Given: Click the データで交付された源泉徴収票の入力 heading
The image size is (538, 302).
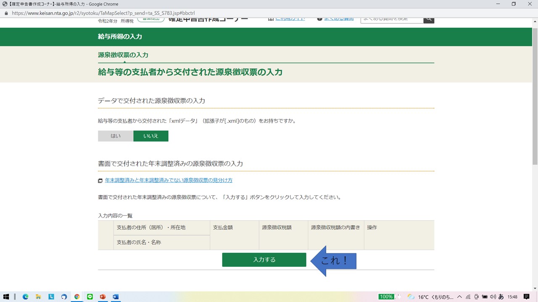Looking at the screenshot, I should click(x=151, y=101).
